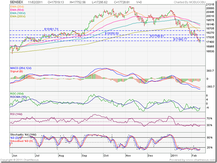
Task: Click the Smoothed %D (3) label
Action: pyautogui.click(x=22, y=141)
